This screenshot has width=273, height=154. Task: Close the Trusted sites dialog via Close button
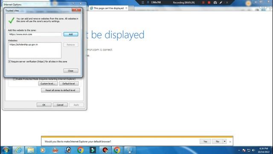pyautogui.click(x=71, y=71)
